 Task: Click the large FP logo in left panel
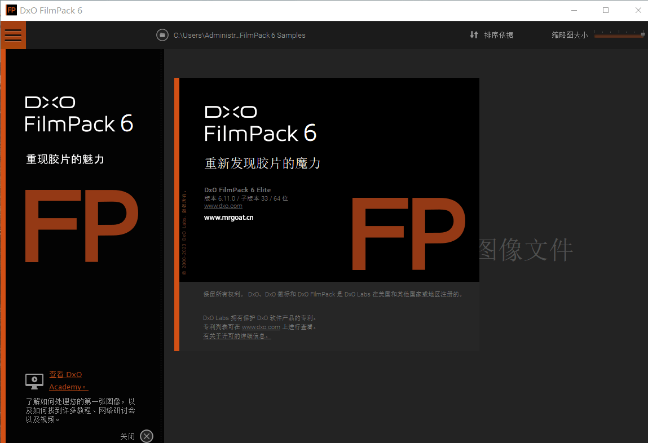(x=81, y=226)
